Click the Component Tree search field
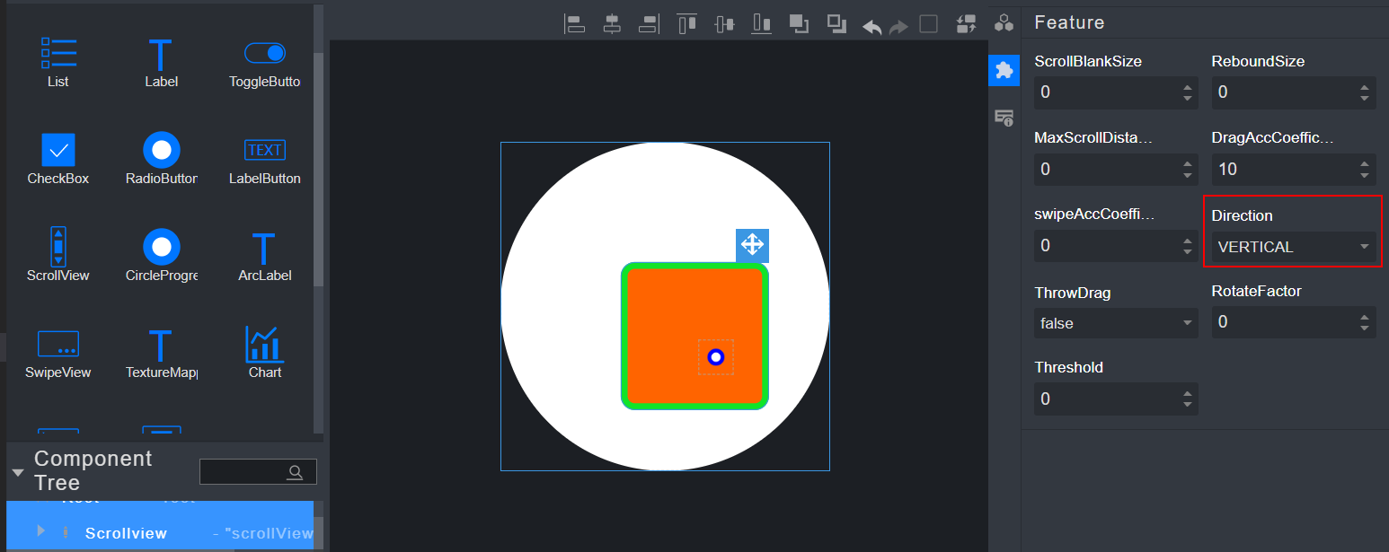The image size is (1389, 552). click(247, 472)
